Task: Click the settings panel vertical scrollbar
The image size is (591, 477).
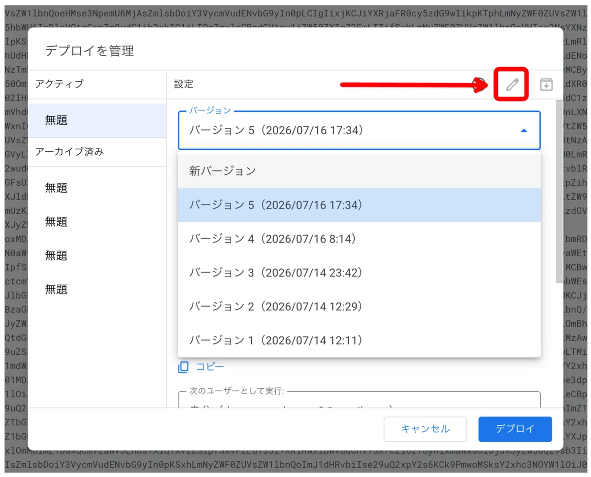Action: tap(559, 192)
